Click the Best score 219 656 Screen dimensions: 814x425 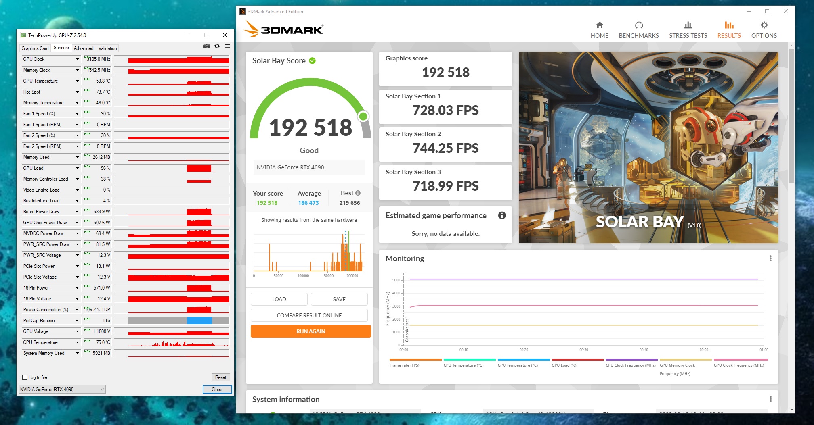tap(350, 203)
